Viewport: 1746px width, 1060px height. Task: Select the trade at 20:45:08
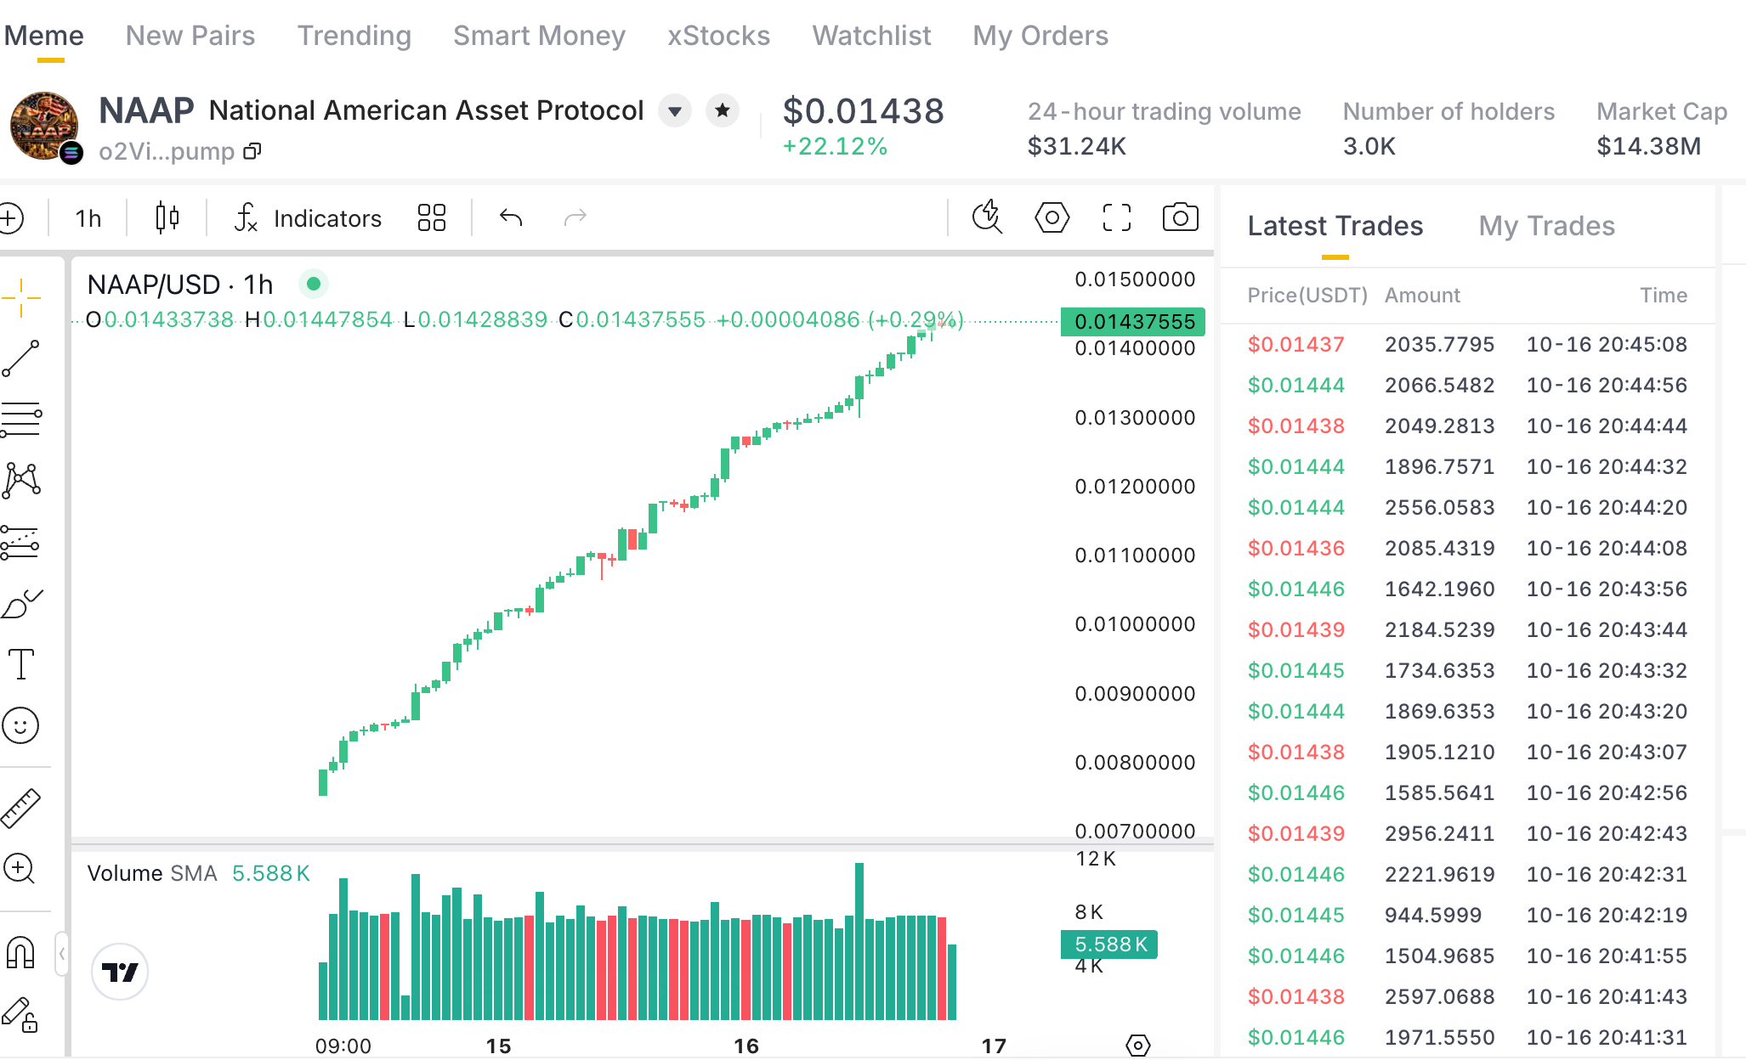point(1468,344)
